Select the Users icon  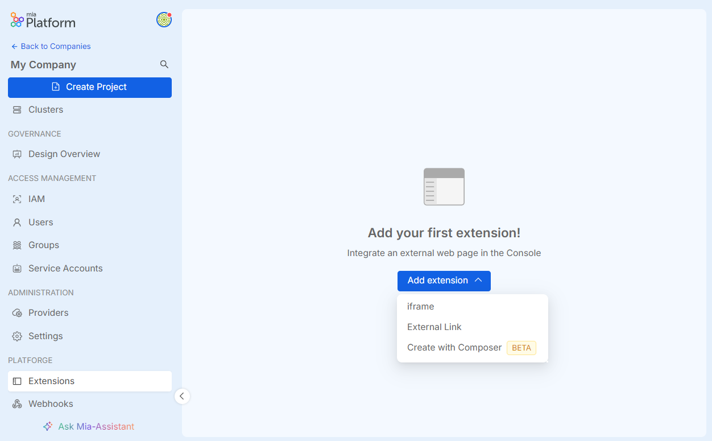pyautogui.click(x=17, y=222)
